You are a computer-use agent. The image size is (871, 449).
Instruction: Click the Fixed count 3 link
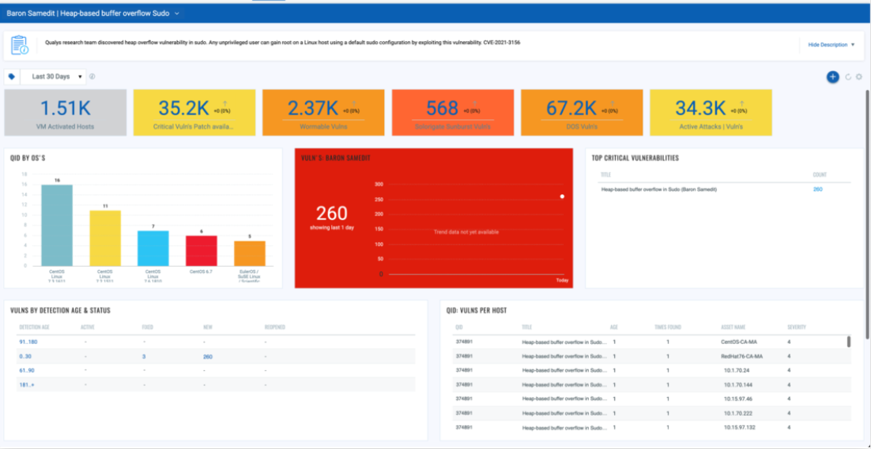[x=144, y=357]
